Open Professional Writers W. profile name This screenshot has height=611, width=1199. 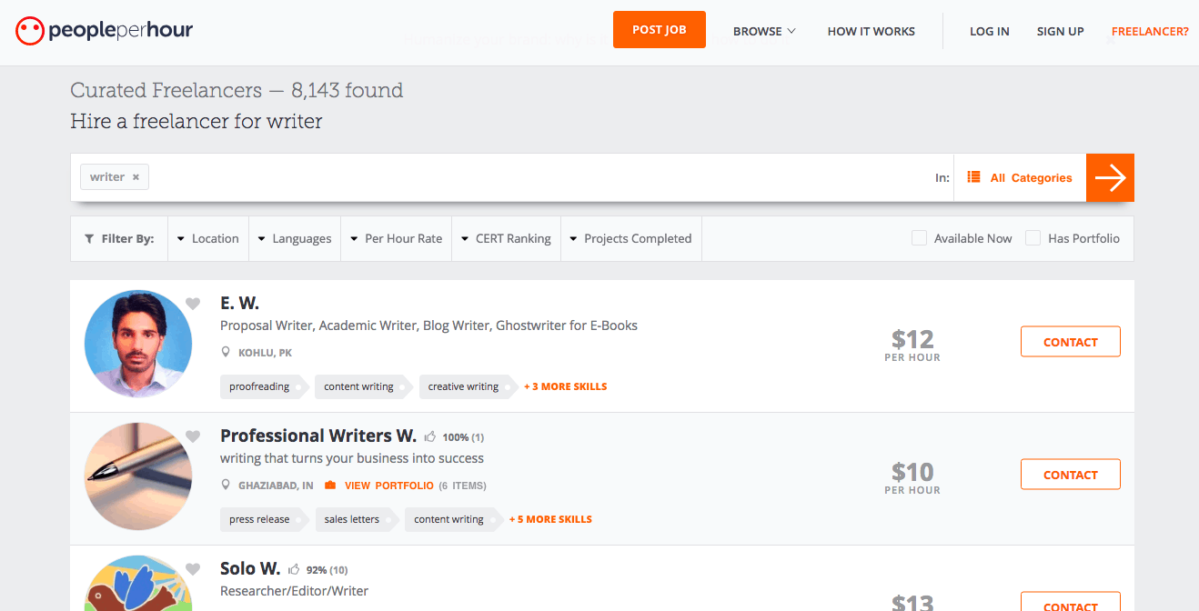(x=318, y=436)
